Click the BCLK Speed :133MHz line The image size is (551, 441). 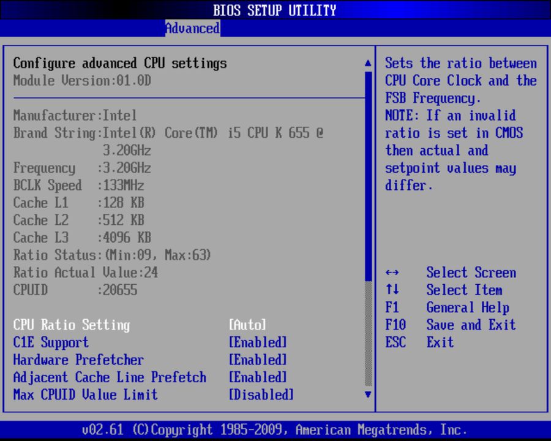(x=79, y=186)
